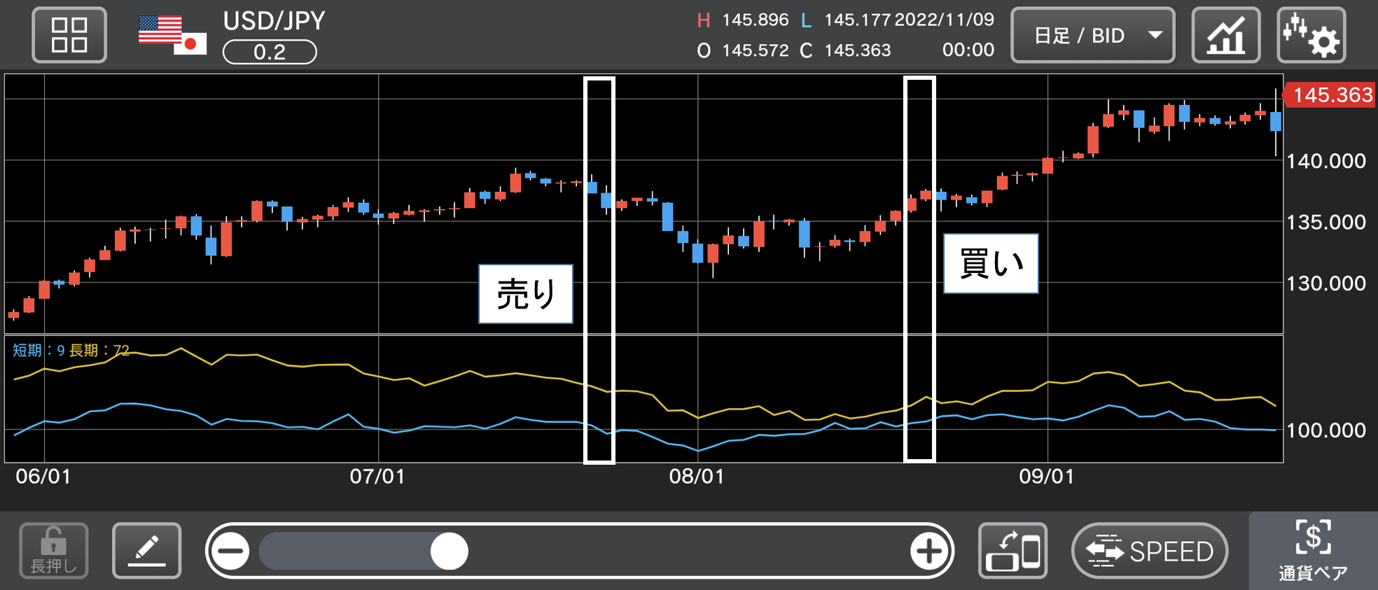Click the plus zoom-in button
Image resolution: width=1378 pixels, height=590 pixels.
[928, 552]
